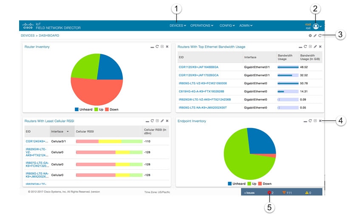The height and width of the screenshot is (215, 348).
Task: Click the critical issues red icon
Action: coord(269,193)
